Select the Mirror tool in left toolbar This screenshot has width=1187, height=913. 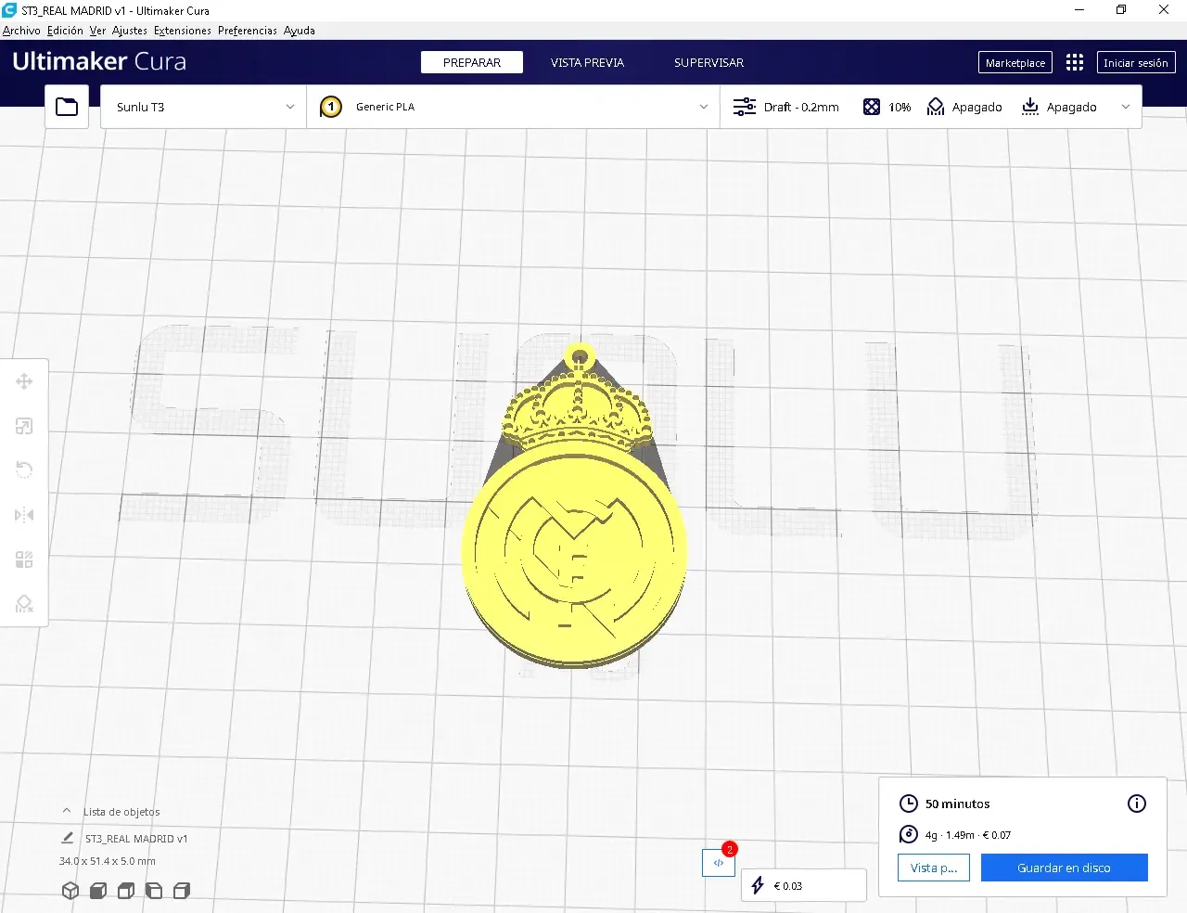point(24,515)
